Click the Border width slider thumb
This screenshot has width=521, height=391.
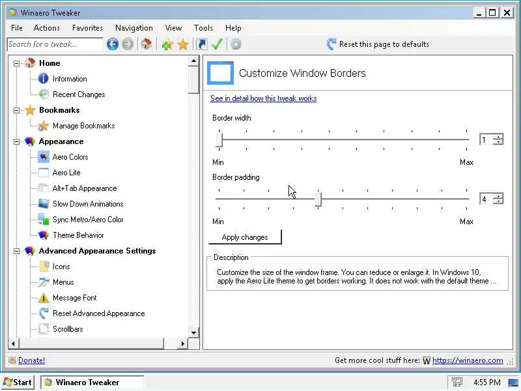coord(219,139)
